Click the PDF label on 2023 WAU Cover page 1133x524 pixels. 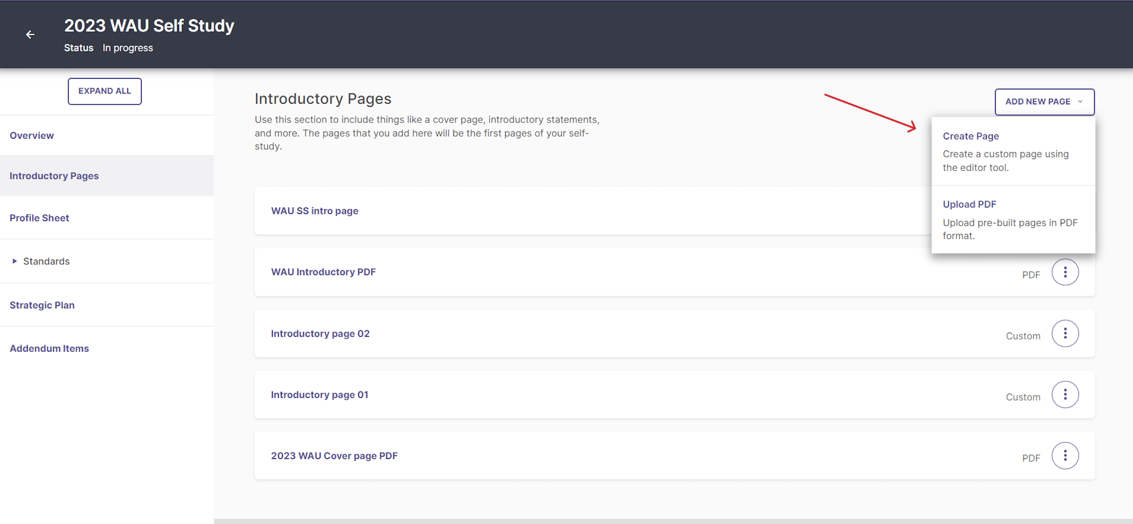[x=1031, y=458]
